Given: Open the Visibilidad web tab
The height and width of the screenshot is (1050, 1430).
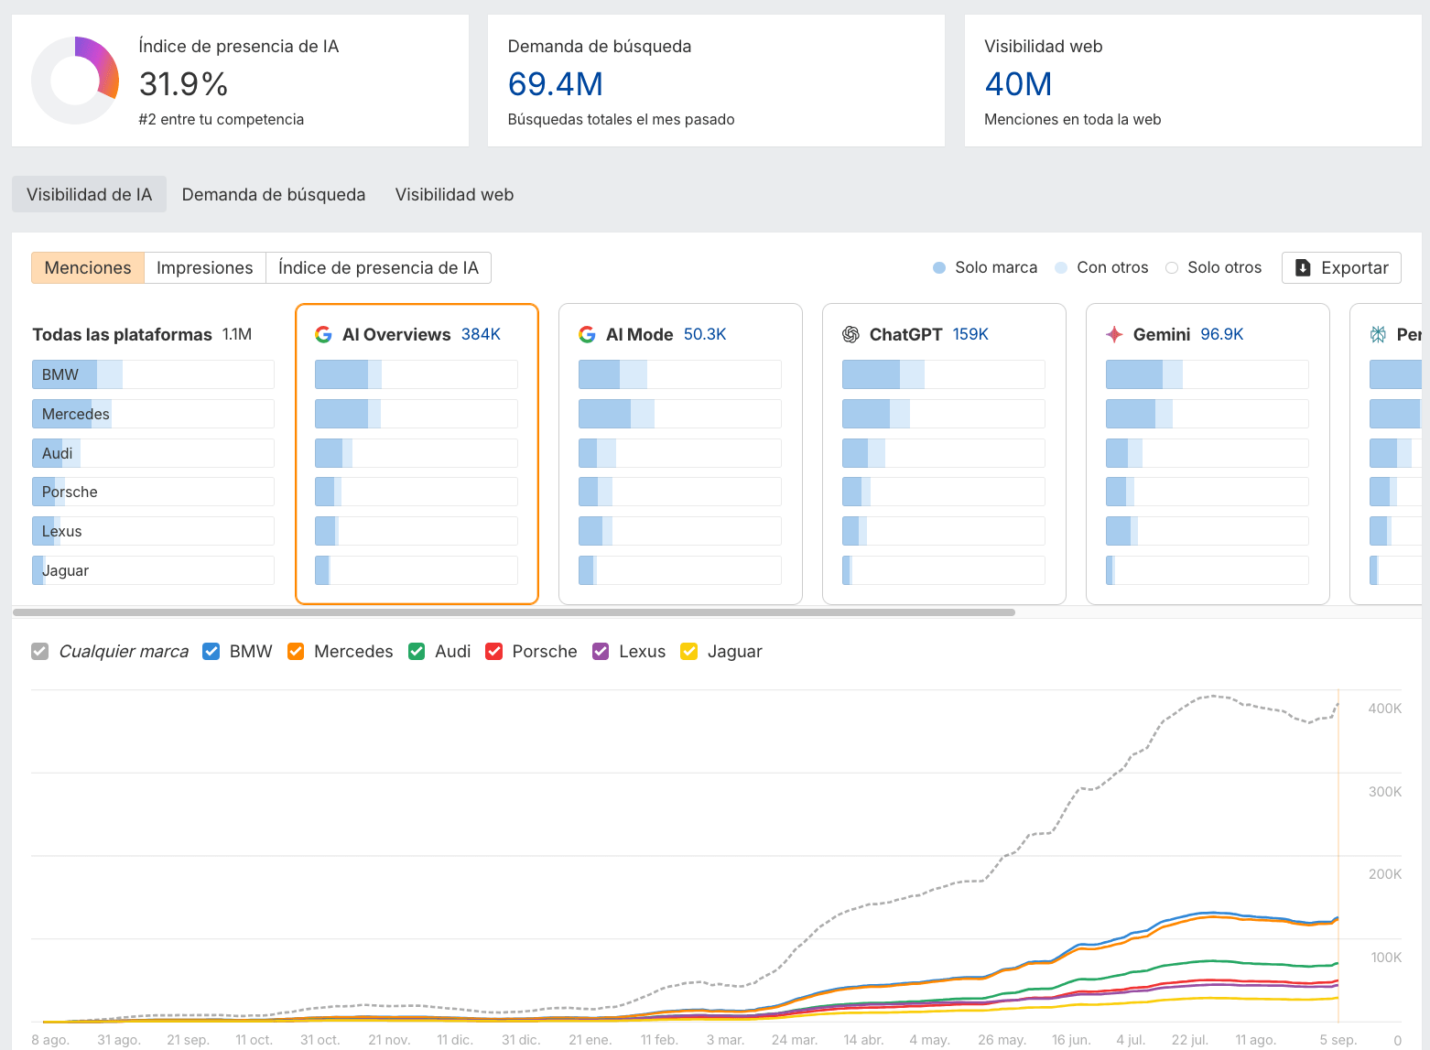Looking at the screenshot, I should click(454, 194).
